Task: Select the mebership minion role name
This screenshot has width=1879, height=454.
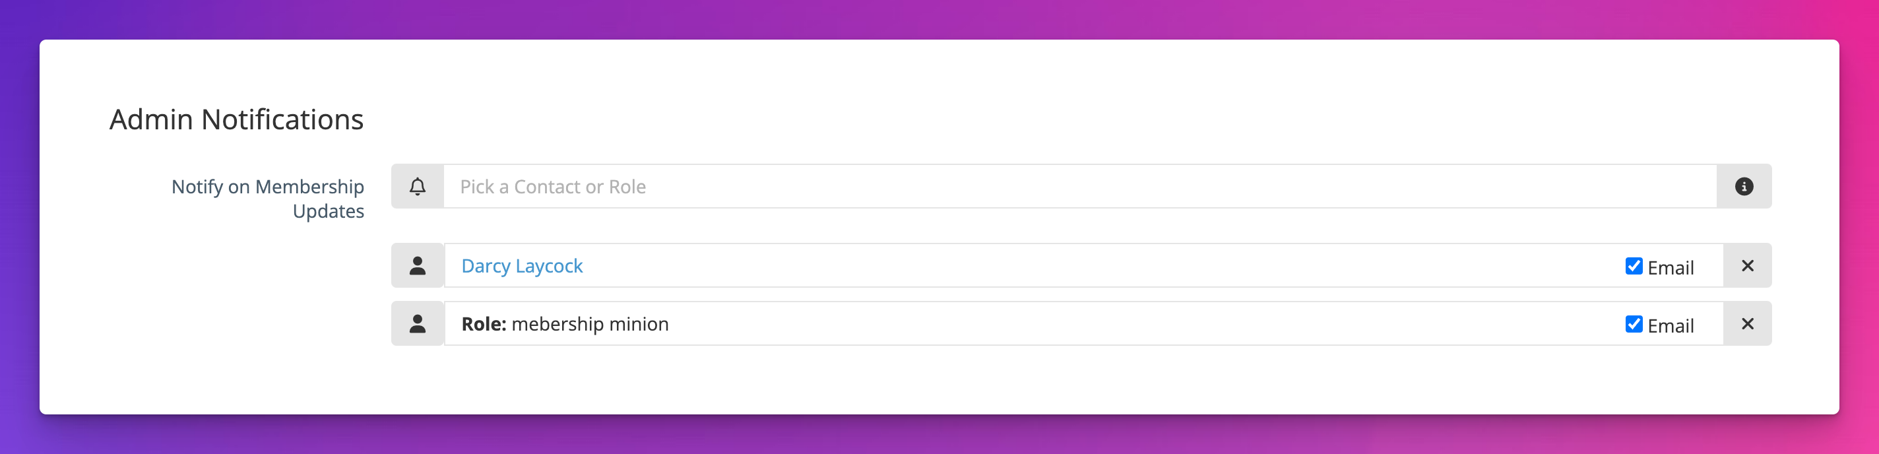Action: (x=590, y=324)
